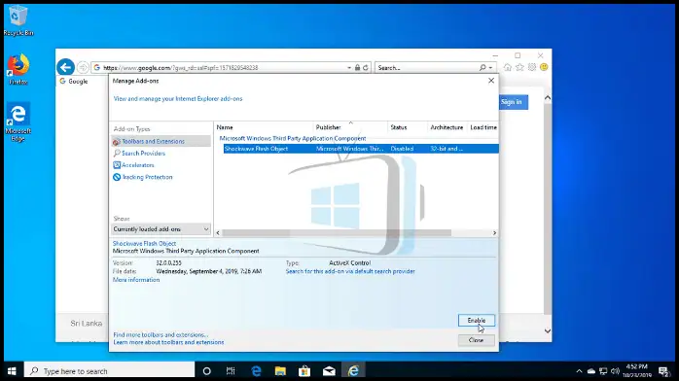
Task: Click the Shockwave Flash Object details link
Action: [x=144, y=244]
